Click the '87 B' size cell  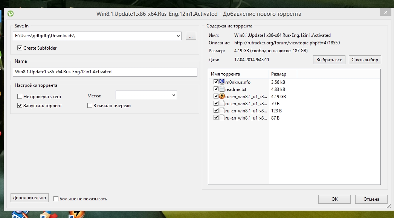coord(275,118)
